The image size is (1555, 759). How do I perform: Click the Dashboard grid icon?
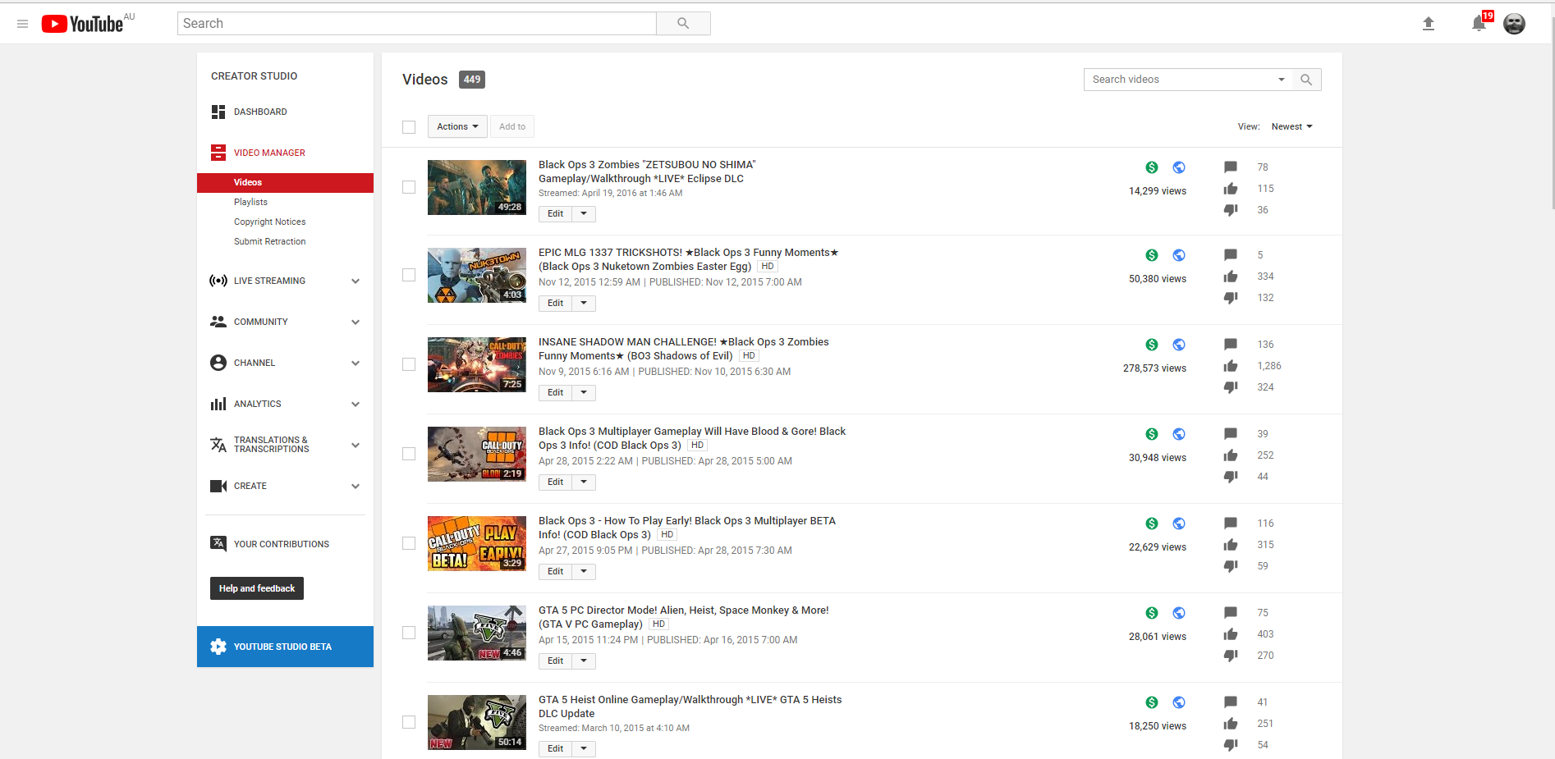click(218, 112)
